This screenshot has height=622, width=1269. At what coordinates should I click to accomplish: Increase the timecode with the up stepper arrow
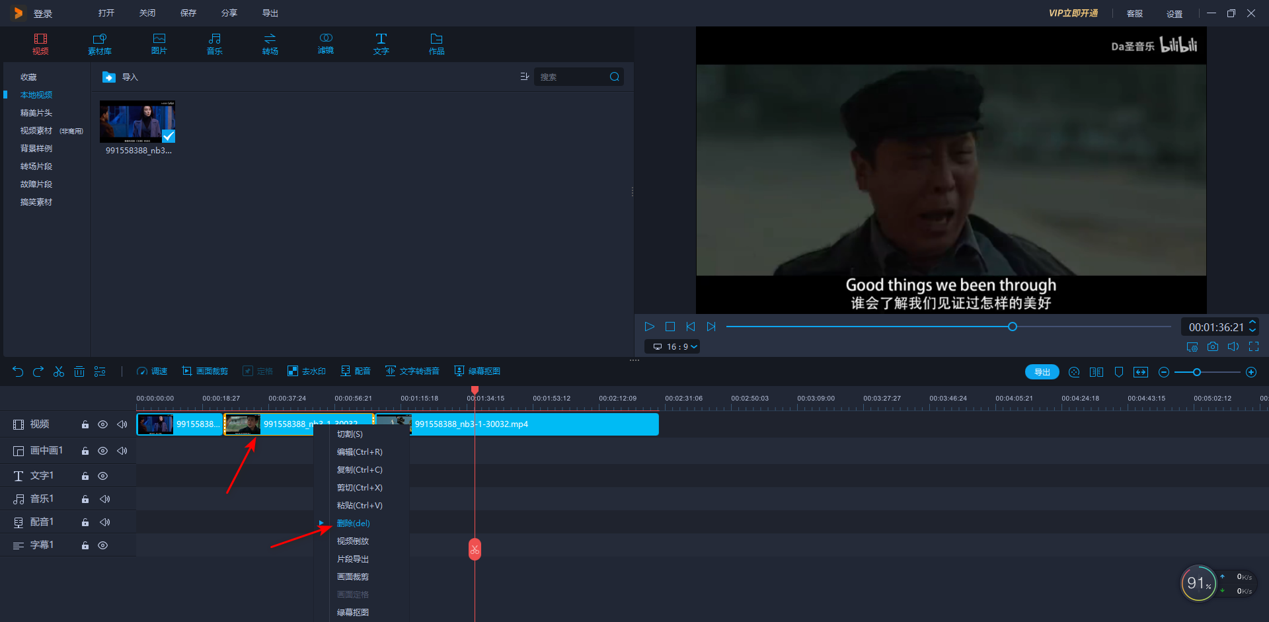1252,323
